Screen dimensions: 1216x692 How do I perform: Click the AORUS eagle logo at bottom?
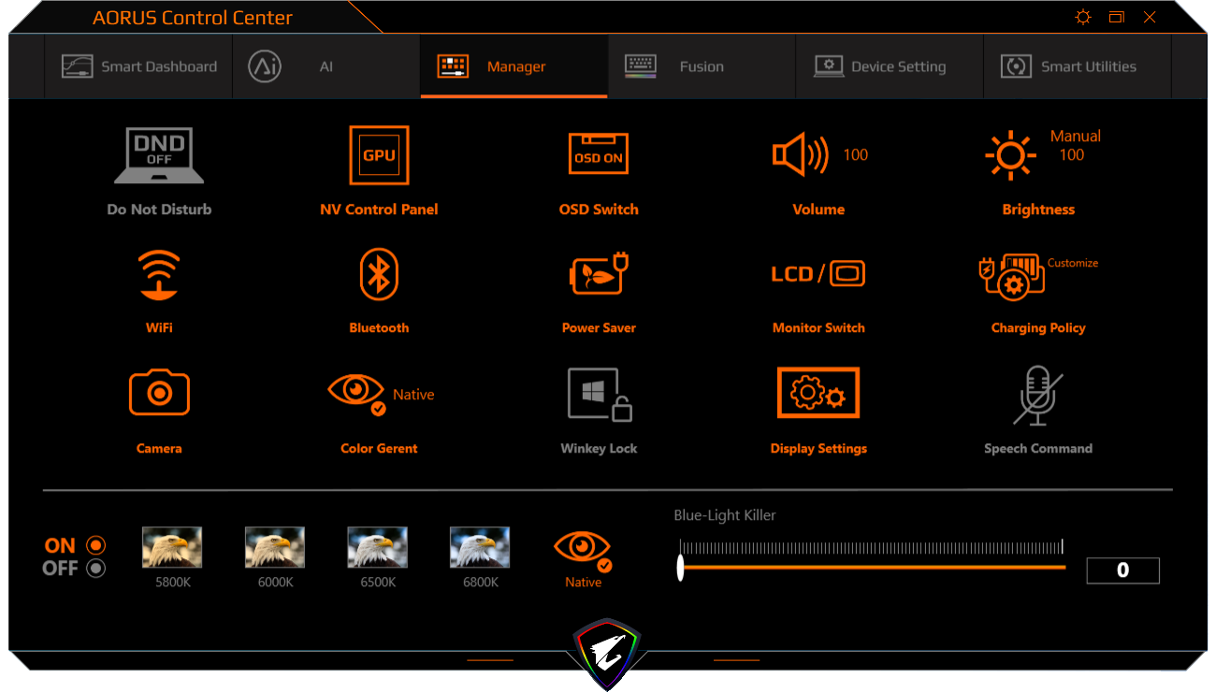(608, 653)
